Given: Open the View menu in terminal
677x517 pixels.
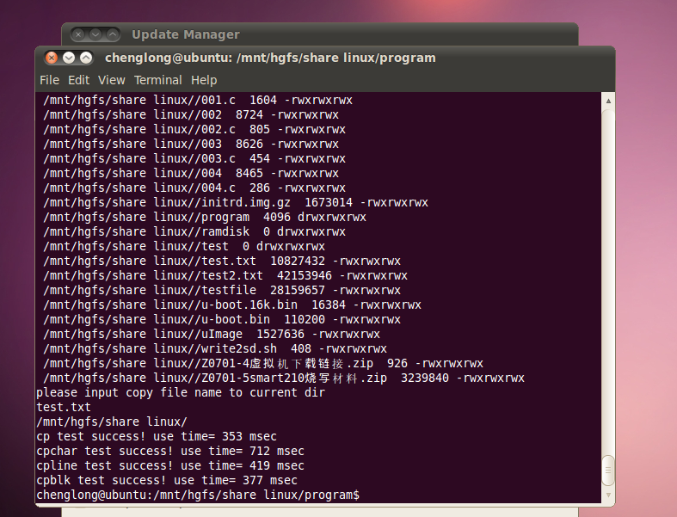Looking at the screenshot, I should click(111, 80).
